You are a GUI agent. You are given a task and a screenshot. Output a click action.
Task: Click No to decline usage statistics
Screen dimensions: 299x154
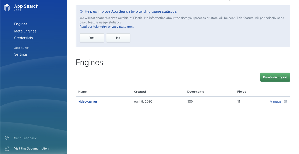[118, 38]
